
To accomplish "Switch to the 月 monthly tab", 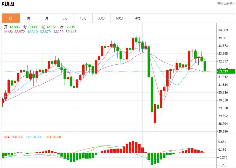I will point(47,18).
